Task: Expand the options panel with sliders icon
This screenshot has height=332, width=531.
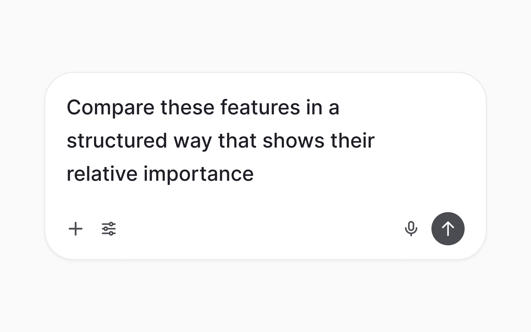Action: 109,229
